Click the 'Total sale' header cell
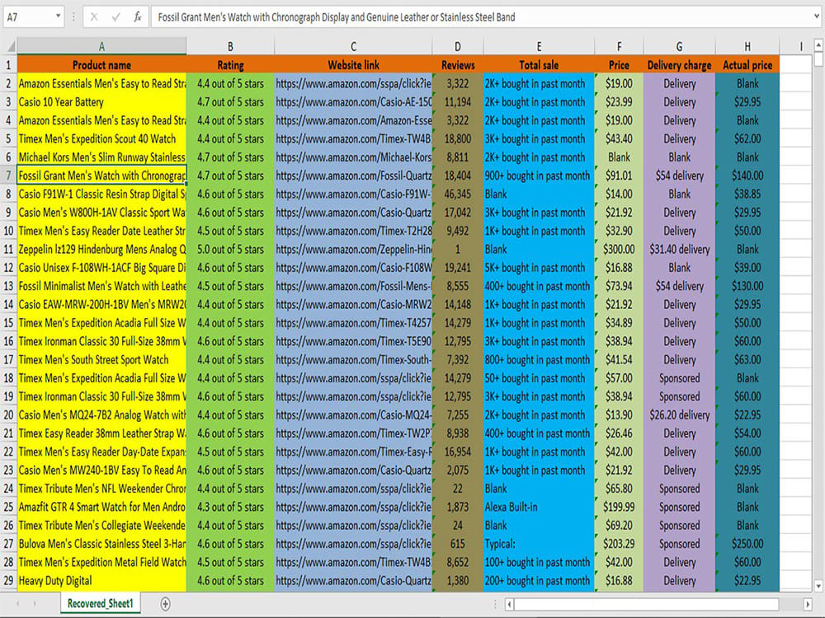825x618 pixels. (539, 65)
